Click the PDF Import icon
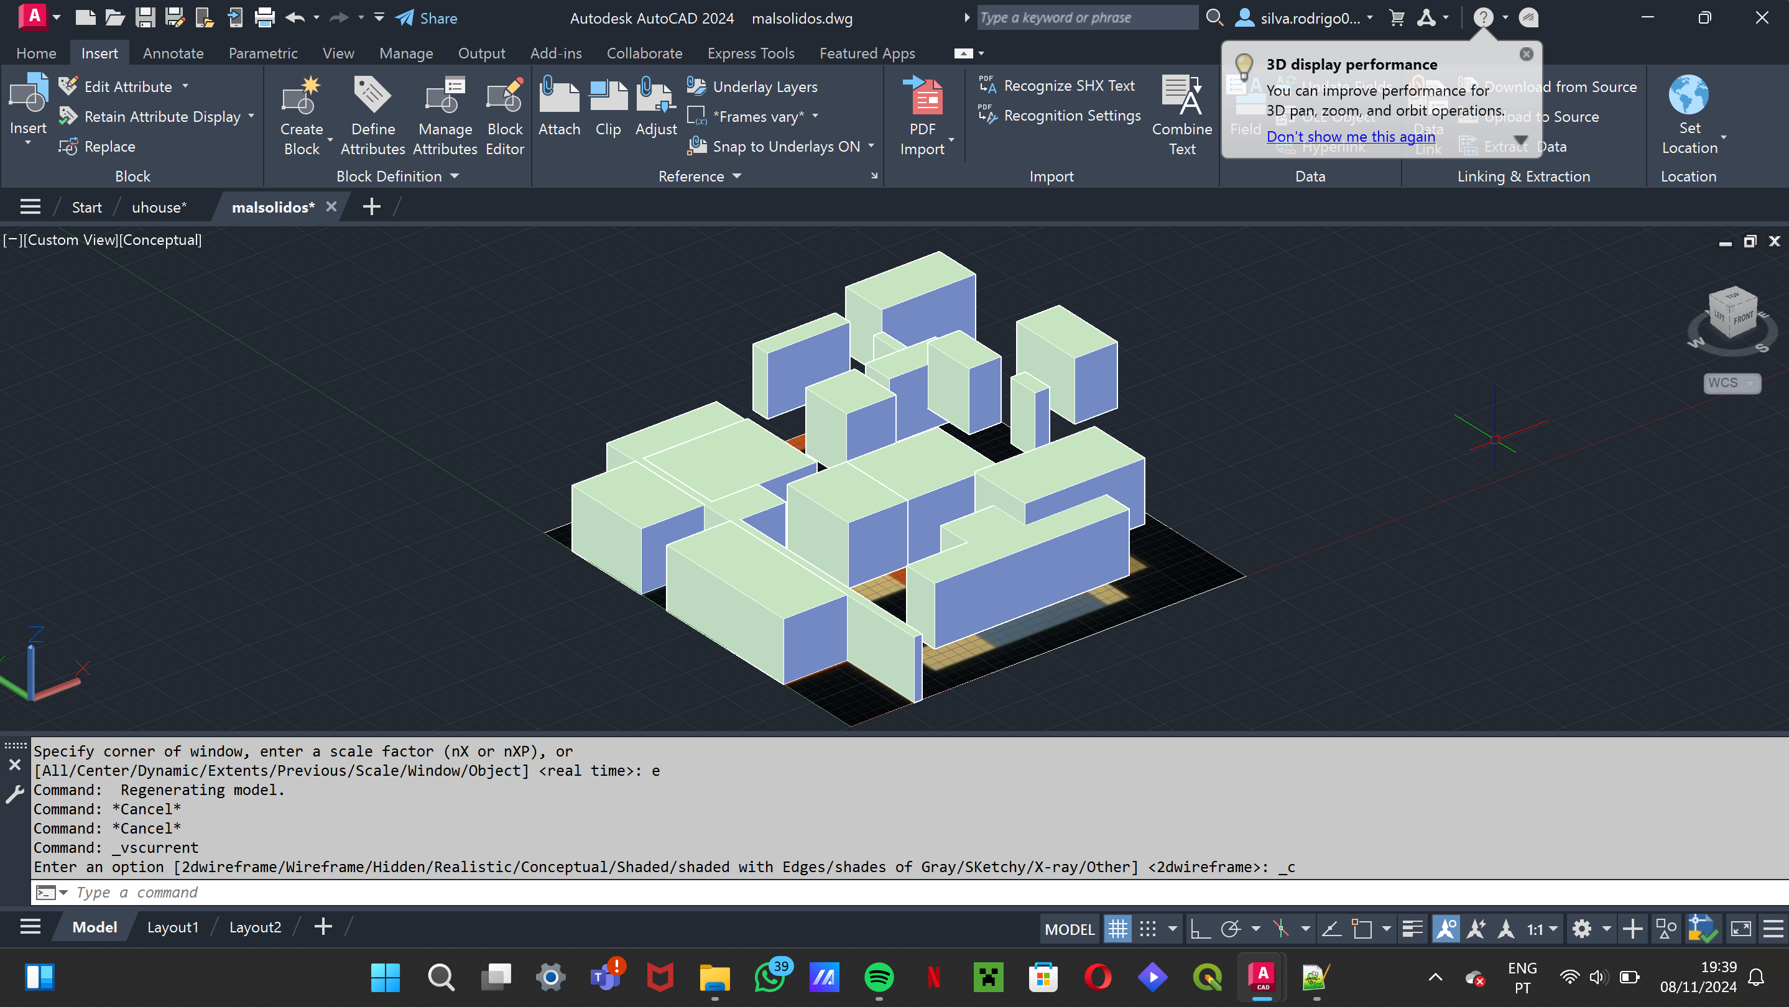Image resolution: width=1789 pixels, height=1007 pixels. [922, 96]
